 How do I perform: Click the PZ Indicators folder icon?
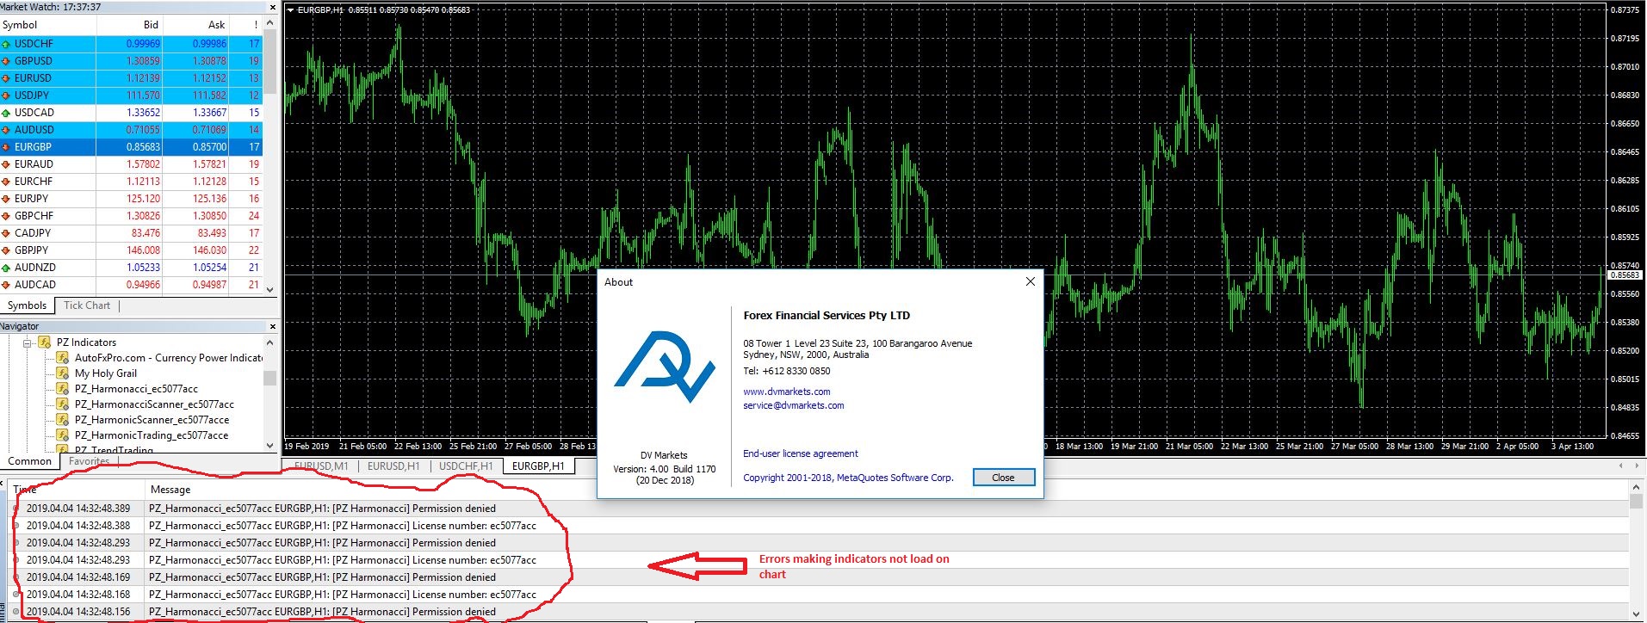click(44, 342)
